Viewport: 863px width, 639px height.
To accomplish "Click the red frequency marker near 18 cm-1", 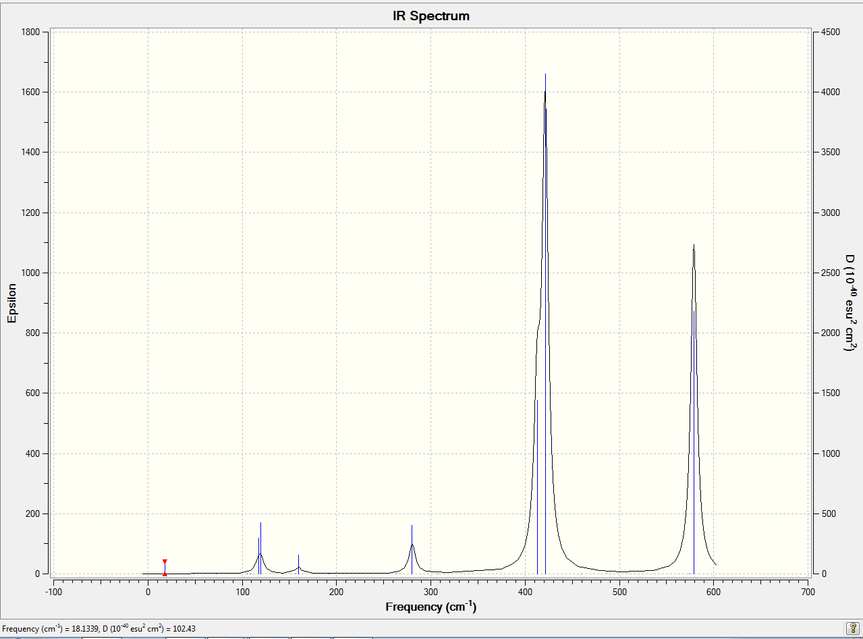I will coord(165,567).
